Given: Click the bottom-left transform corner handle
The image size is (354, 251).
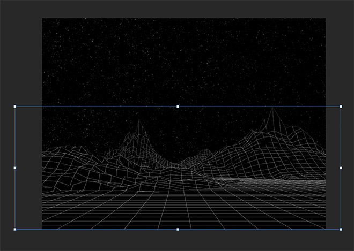Looking at the screenshot, I should click(15, 229).
